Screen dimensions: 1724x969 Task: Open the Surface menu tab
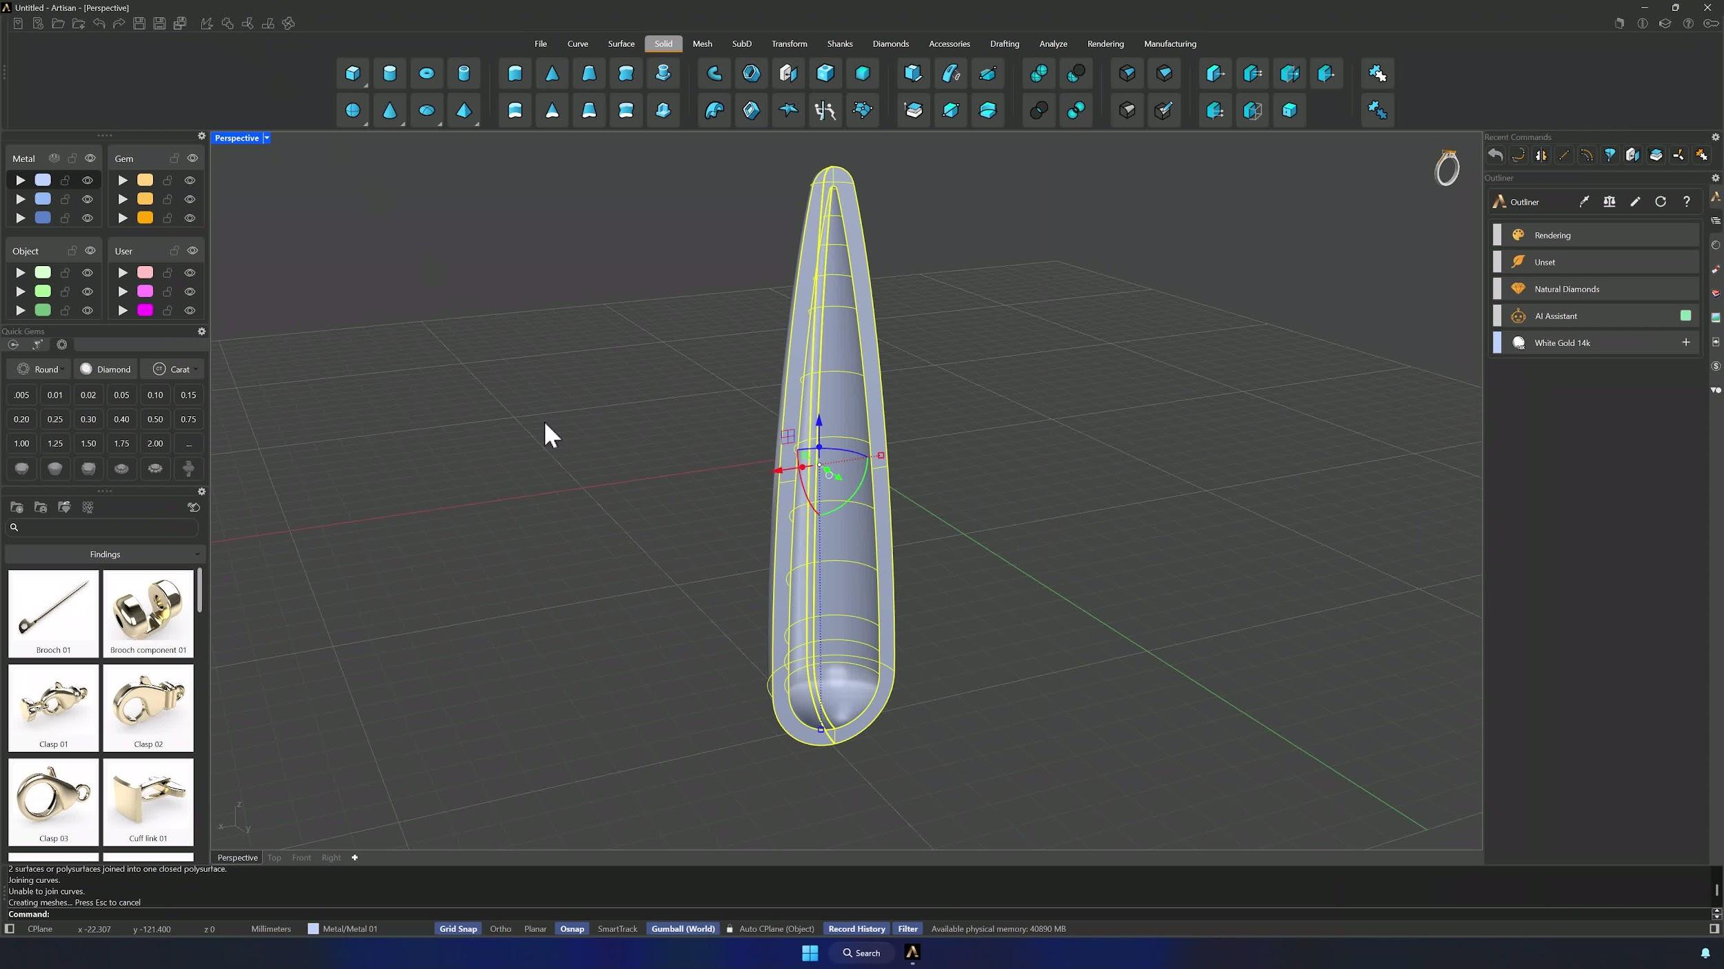point(621,43)
